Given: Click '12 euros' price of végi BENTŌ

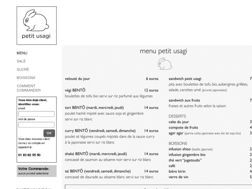Looking at the screenshot, I should click(x=151, y=90).
